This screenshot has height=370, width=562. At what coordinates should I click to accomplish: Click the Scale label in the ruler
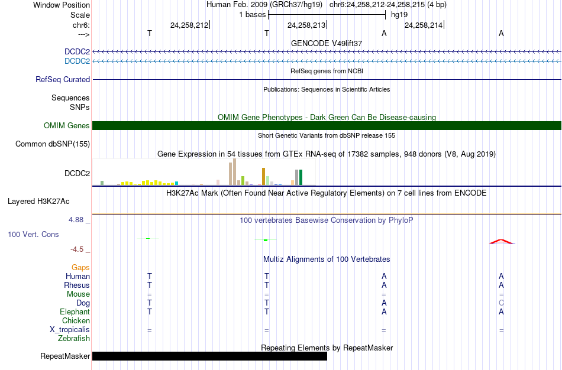(80, 15)
